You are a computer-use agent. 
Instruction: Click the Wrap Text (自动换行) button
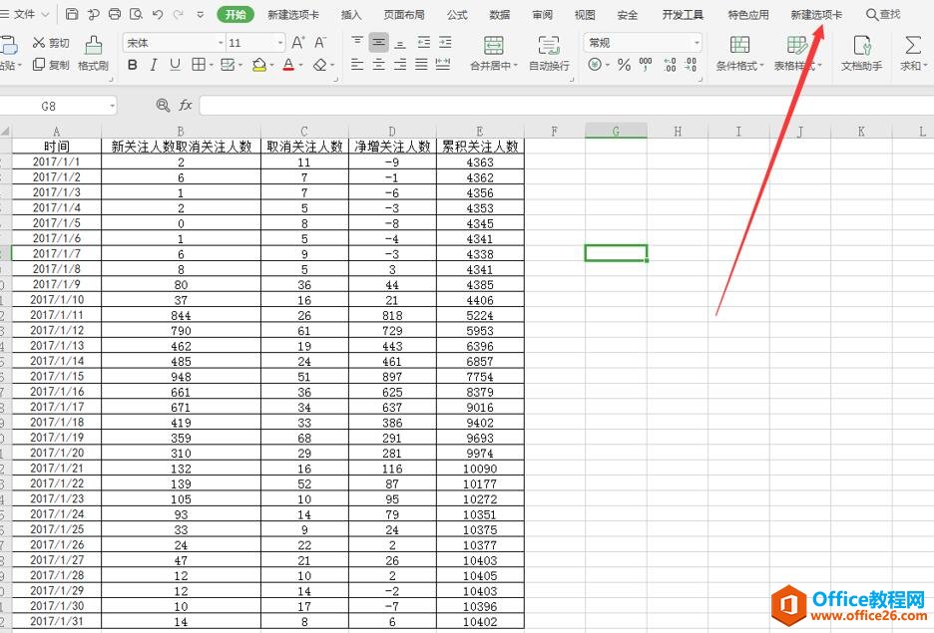tap(549, 54)
